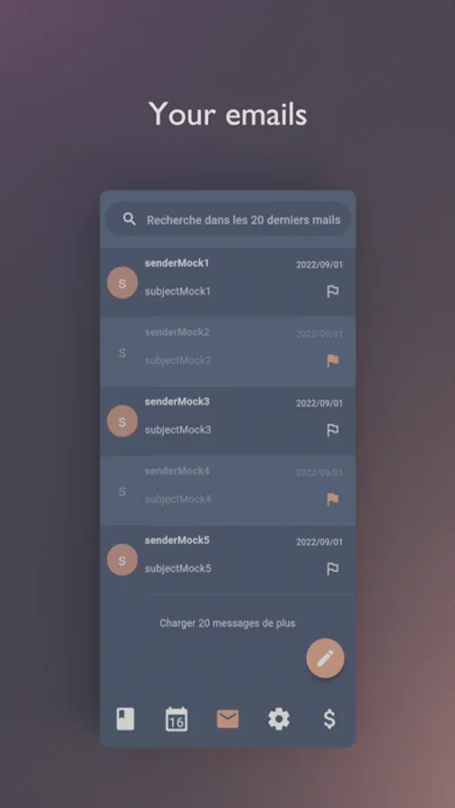This screenshot has width=455, height=808.
Task: Flag the senderMock1 email
Action: (x=333, y=291)
